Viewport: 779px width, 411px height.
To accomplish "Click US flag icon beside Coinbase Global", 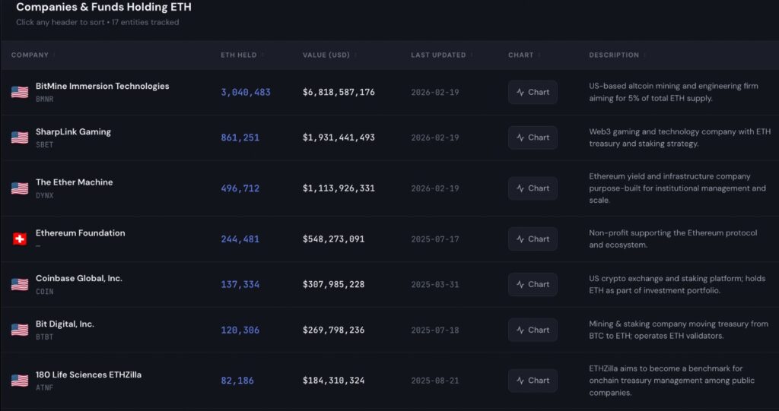I will pyautogui.click(x=20, y=284).
